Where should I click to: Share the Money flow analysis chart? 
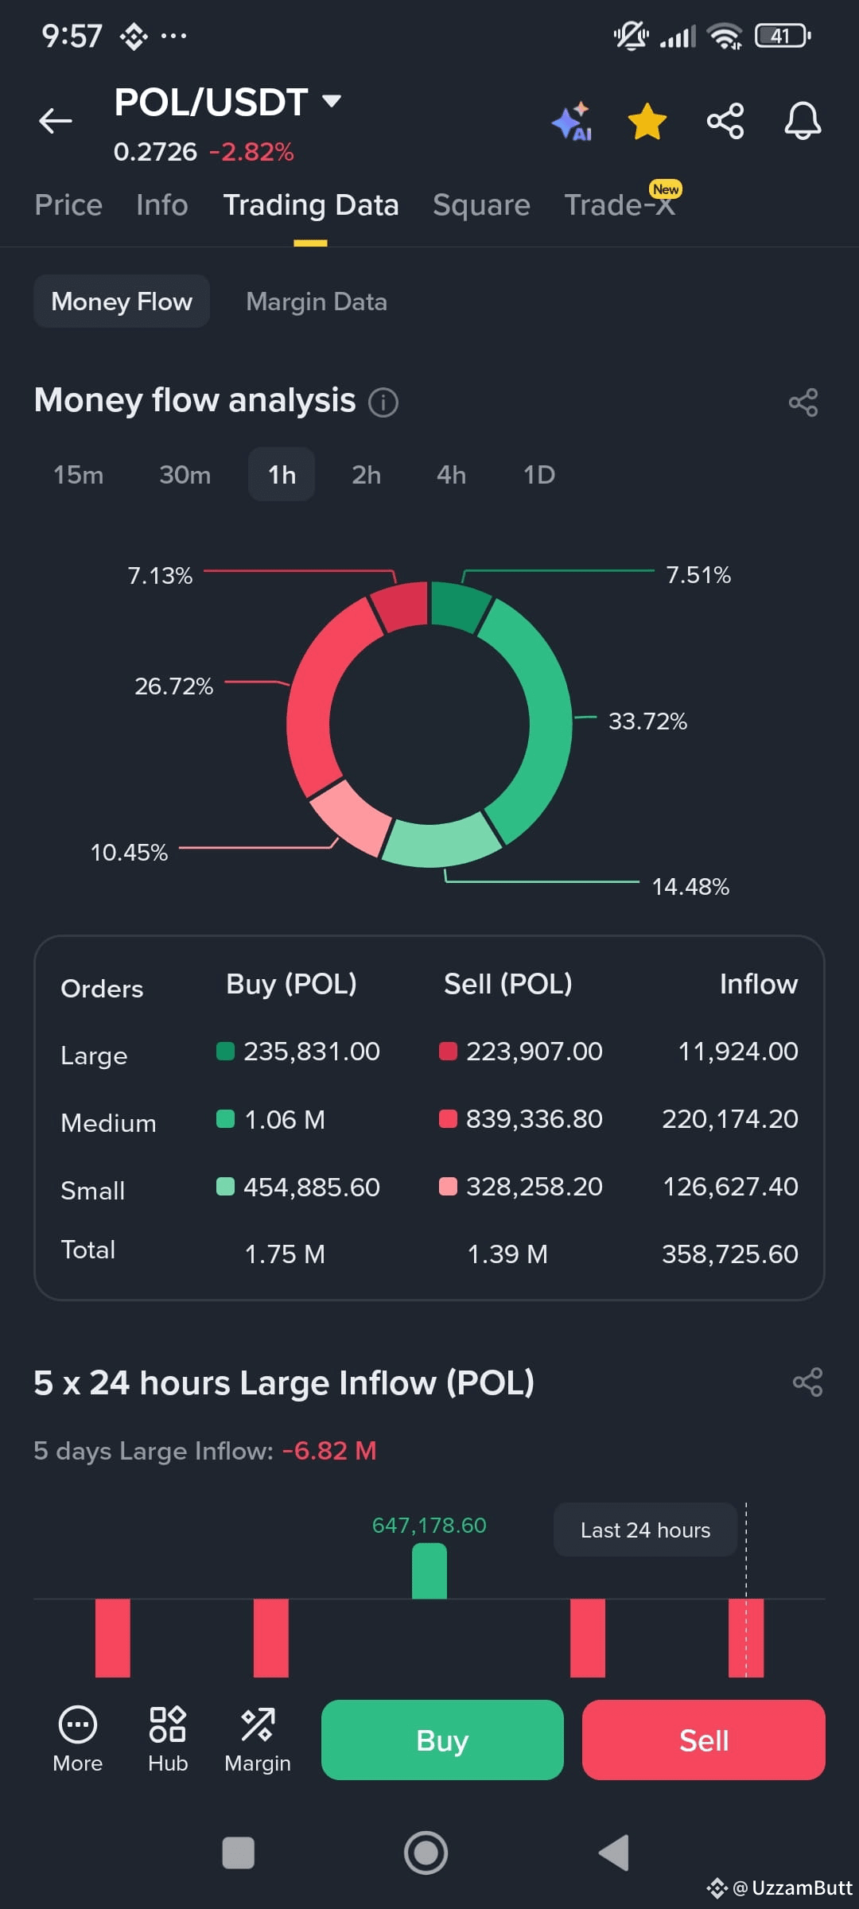click(x=803, y=402)
